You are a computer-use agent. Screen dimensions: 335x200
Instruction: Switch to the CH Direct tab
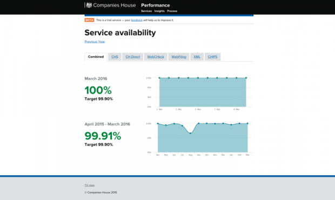point(133,57)
